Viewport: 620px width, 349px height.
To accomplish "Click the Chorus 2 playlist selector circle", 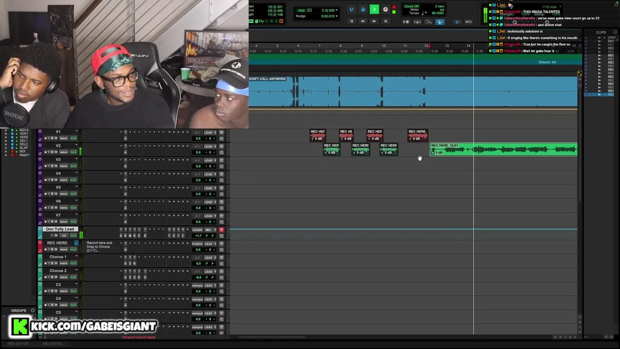I will pyautogui.click(x=40, y=270).
